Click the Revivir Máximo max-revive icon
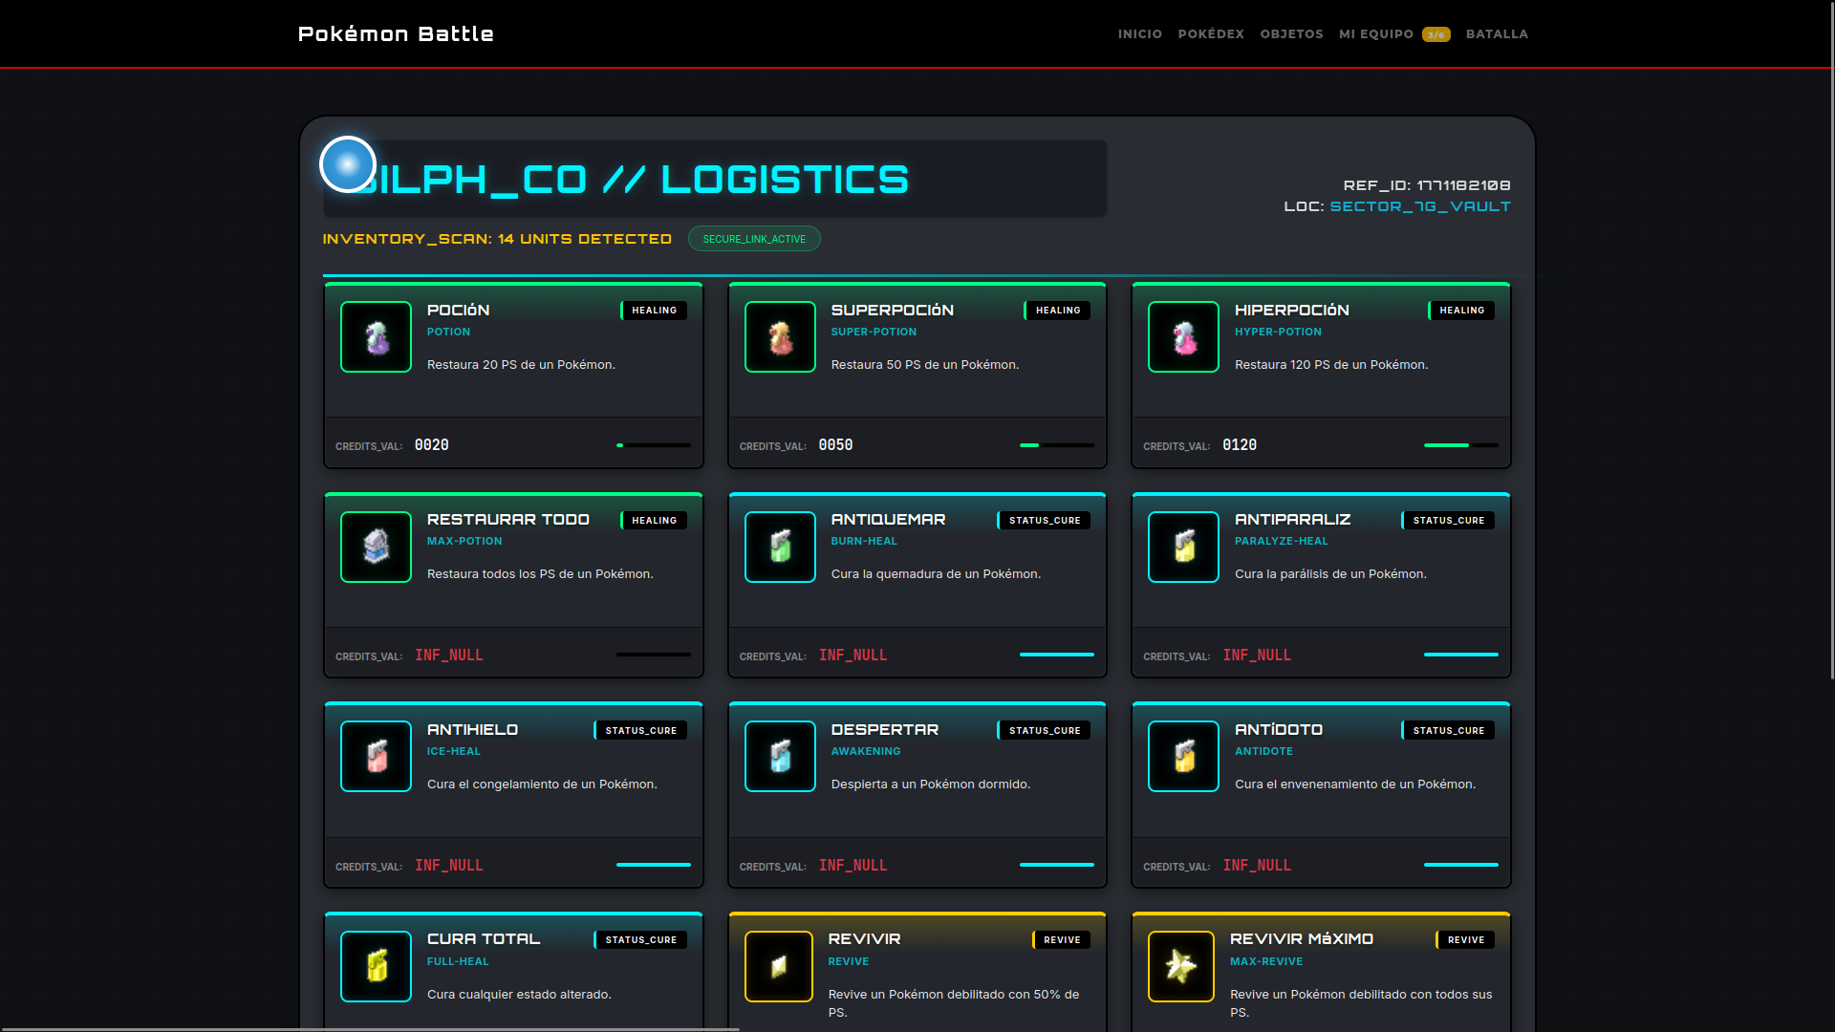 [1181, 966]
